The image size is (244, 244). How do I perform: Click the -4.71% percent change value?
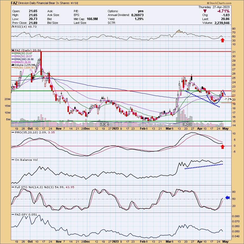[x=223, y=11]
